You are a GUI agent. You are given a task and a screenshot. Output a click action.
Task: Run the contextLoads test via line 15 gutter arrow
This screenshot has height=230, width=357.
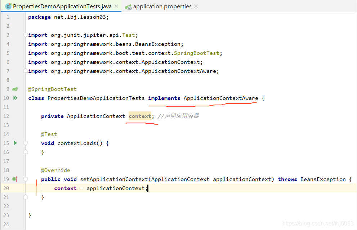pyautogui.click(x=15, y=143)
